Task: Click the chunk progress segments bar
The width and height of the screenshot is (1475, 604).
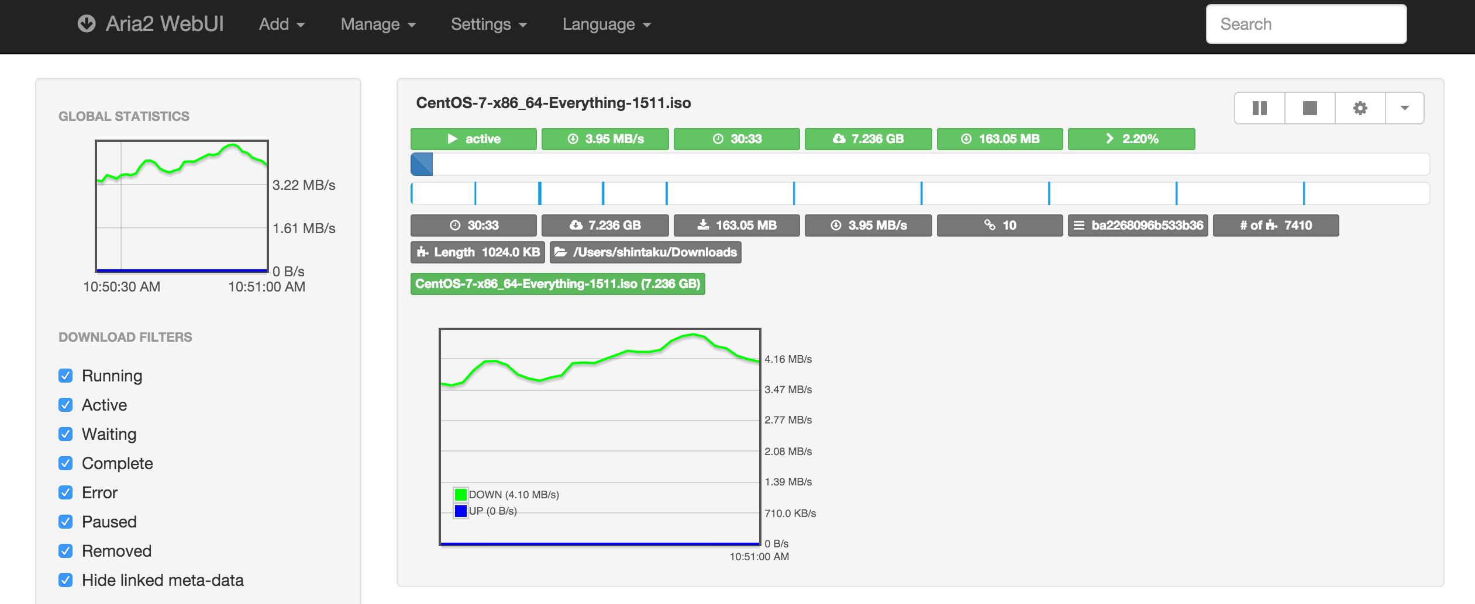Action: click(920, 193)
